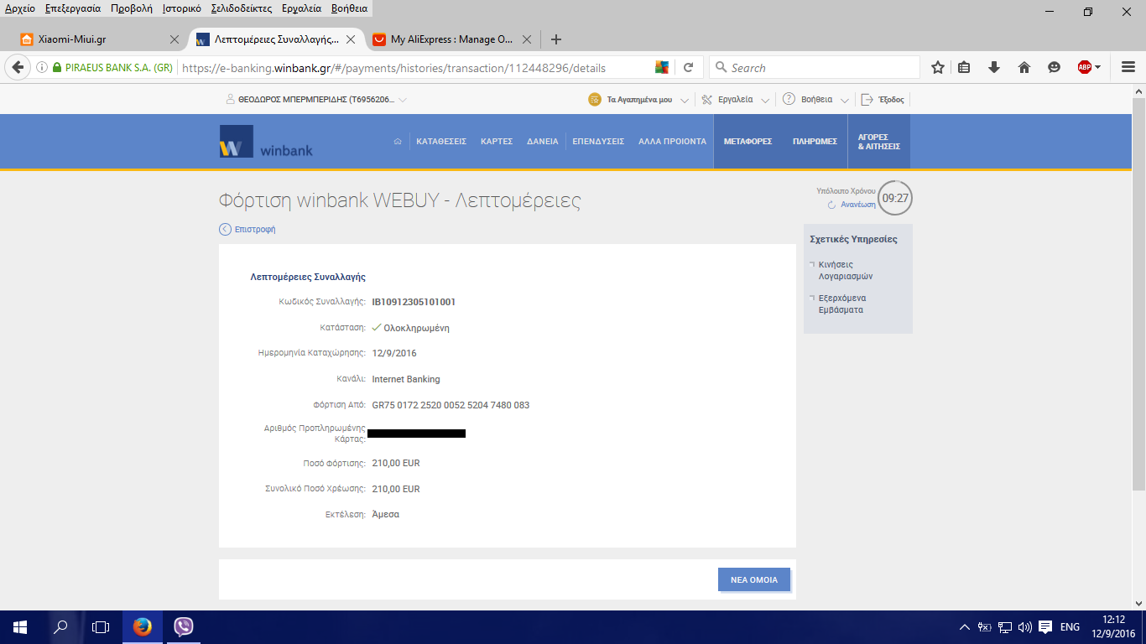Click the Firefox taskbar icon
Viewport: 1146px width, 644px height.
click(143, 626)
